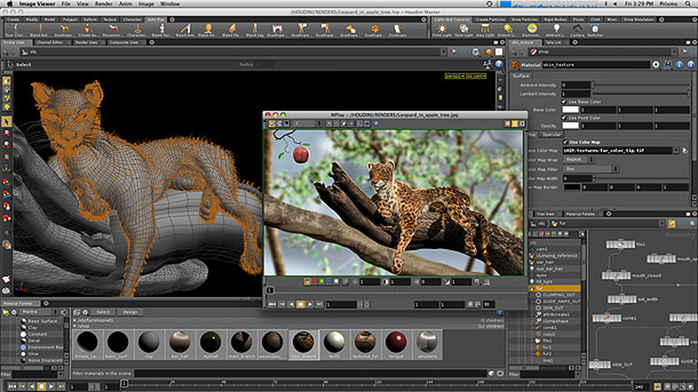Click the Point Light shelf tool
Screen dimensions: 698x392
point(441,29)
